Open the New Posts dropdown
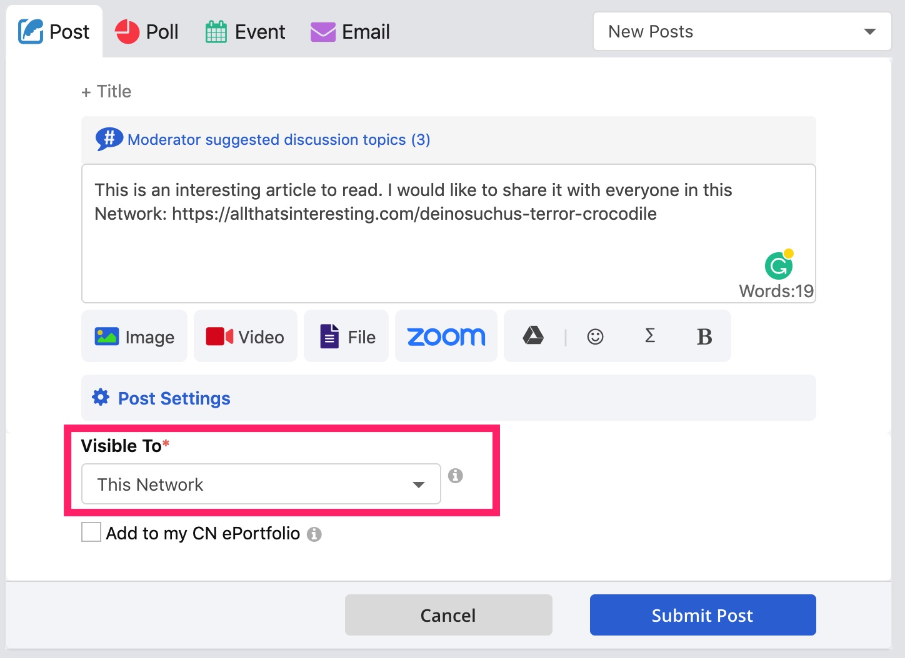This screenshot has height=658, width=905. click(742, 31)
